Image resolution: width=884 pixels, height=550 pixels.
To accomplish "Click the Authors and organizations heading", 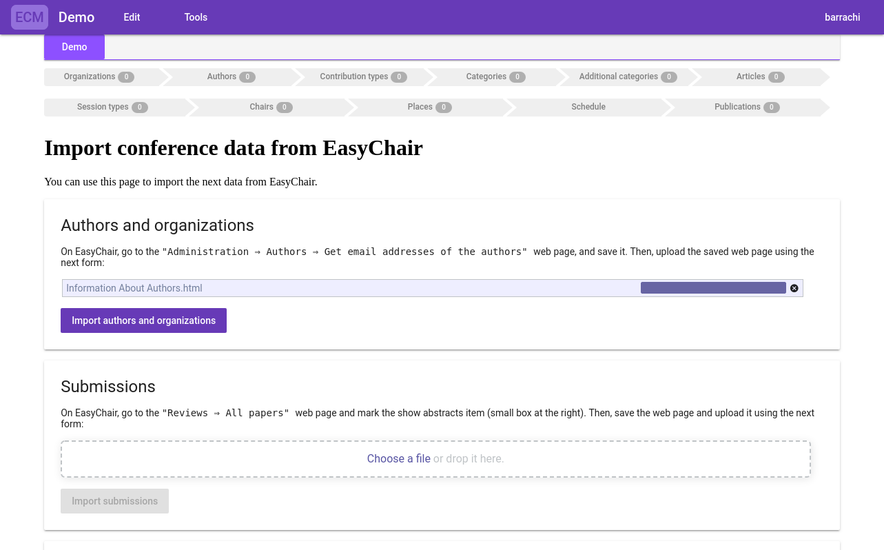I will pos(157,225).
